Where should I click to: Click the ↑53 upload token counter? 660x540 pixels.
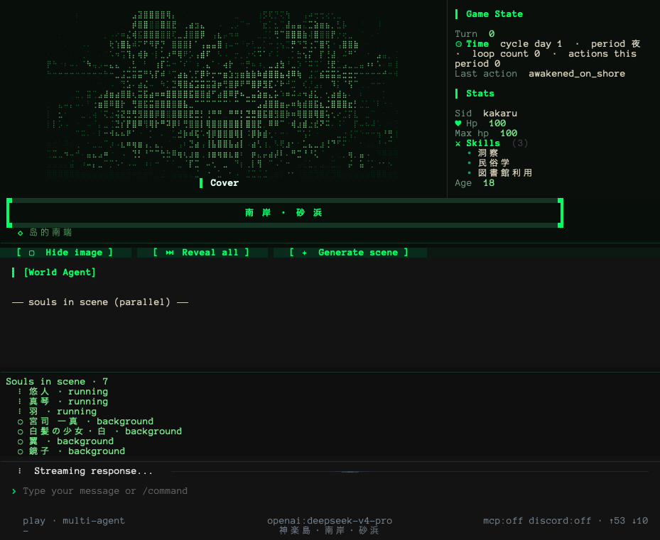click(x=617, y=521)
